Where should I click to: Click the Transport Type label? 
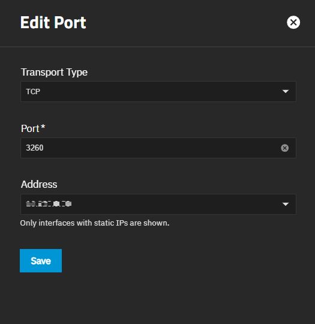tap(55, 73)
